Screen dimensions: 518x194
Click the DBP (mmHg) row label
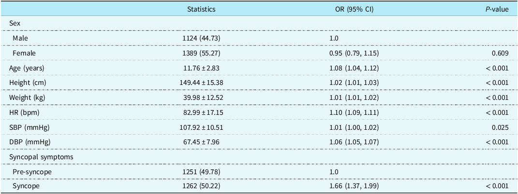pyautogui.click(x=30, y=142)
